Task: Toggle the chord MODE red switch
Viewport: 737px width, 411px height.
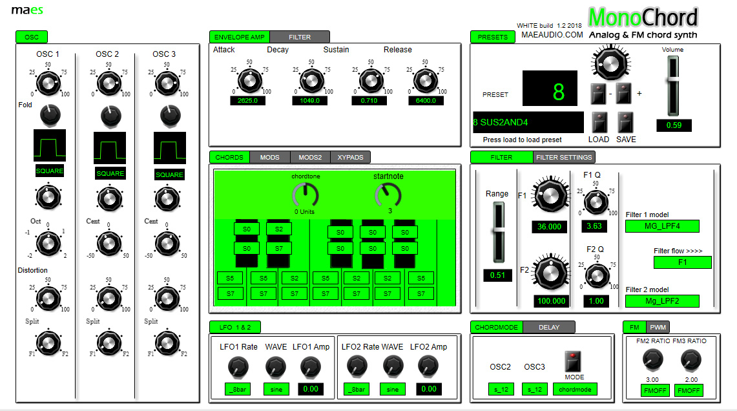Action: pyautogui.click(x=573, y=361)
